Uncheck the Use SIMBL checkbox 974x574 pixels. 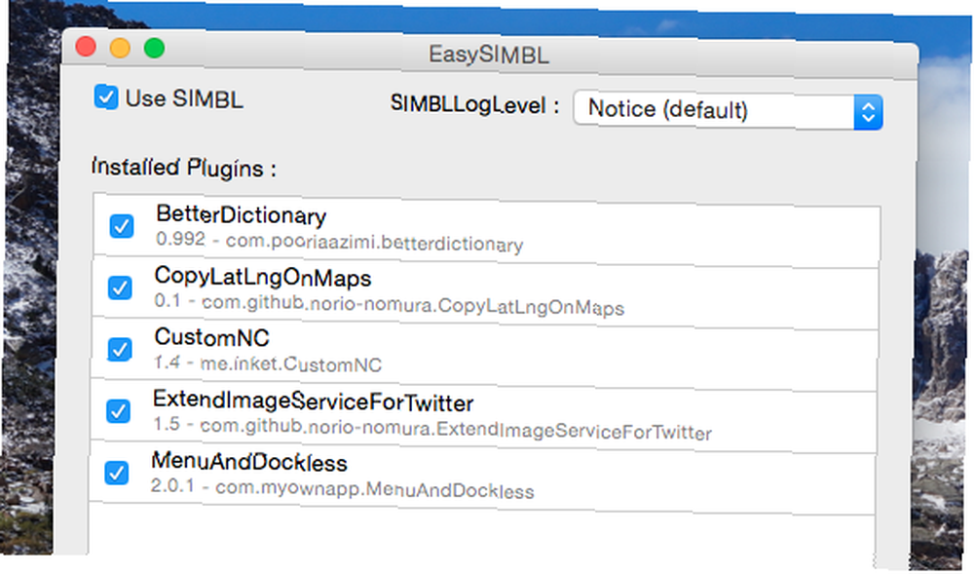(106, 96)
